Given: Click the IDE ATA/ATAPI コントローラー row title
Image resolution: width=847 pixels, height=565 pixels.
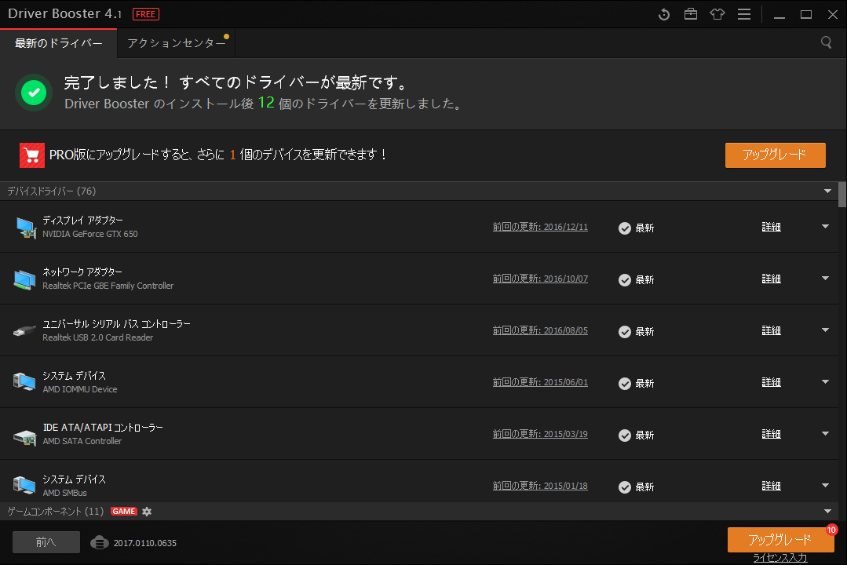Looking at the screenshot, I should point(103,428).
